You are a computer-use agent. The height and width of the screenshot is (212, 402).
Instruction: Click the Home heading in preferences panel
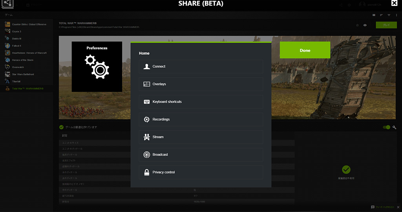(x=144, y=53)
